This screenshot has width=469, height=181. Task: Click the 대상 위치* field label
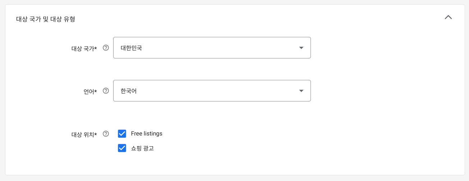coord(84,135)
